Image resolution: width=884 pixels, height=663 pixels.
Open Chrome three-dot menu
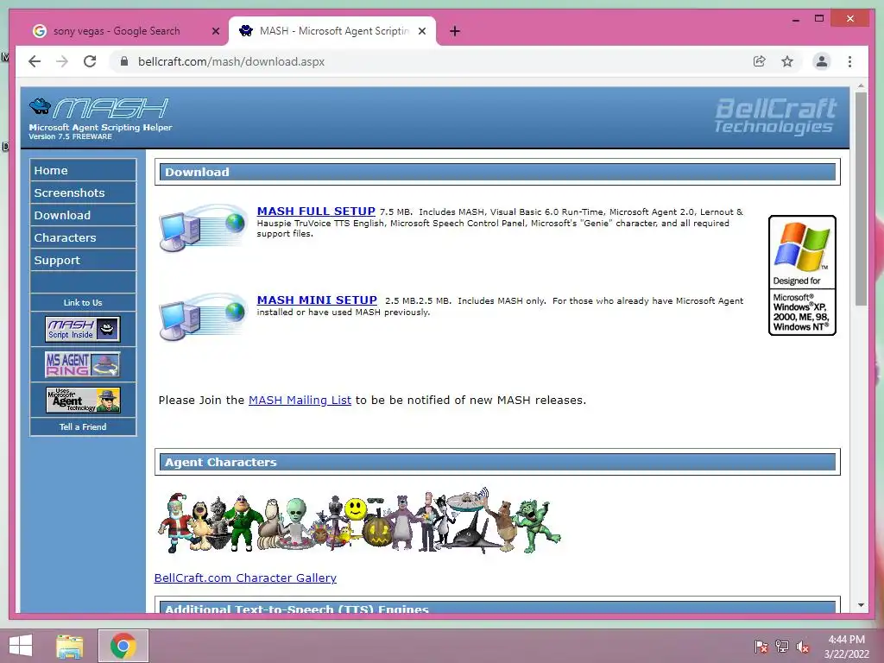[x=849, y=61]
